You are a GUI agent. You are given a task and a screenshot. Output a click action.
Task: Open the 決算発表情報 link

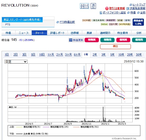pyautogui.click(x=137, y=8)
